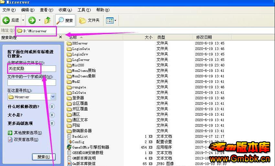Click the Back arrow toolbar icon
This screenshot has height=166, width=275.
click(x=6, y=20)
